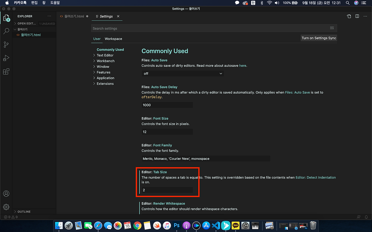Open the notifications bell in the status bar
This screenshot has width=372, height=232.
coord(366,217)
